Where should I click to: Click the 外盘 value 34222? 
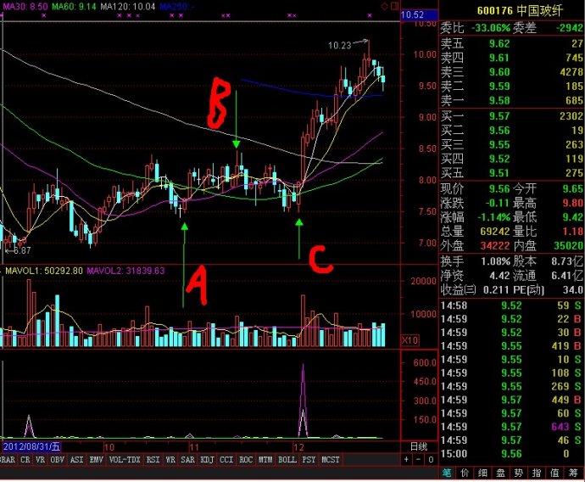tap(495, 245)
